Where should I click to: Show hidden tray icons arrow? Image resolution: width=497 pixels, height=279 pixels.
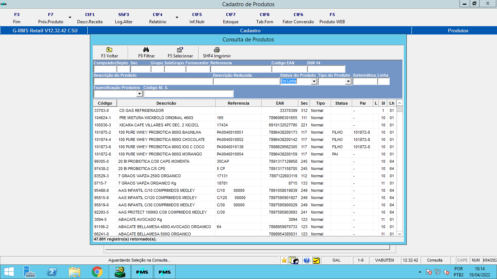tap(420, 272)
